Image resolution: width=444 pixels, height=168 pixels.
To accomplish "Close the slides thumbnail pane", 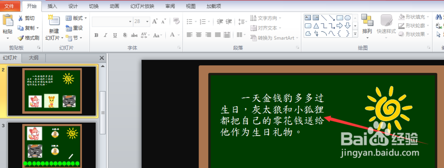I will pyautogui.click(x=102, y=58).
